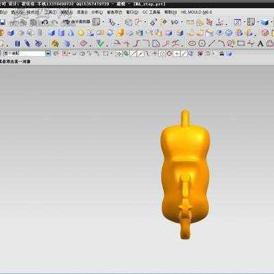Click the rectangle selection mode icon
Viewport: 274px width, 274px height.
105,53
